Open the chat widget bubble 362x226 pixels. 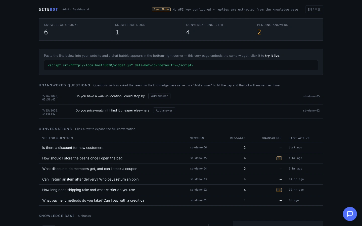tap(350, 214)
